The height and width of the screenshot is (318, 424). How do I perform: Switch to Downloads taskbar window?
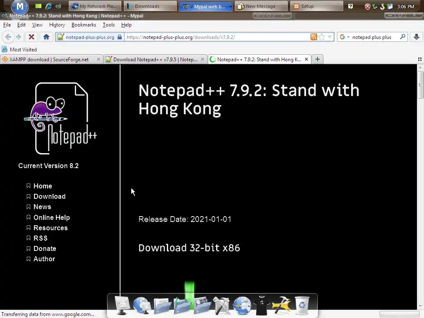pos(150,6)
